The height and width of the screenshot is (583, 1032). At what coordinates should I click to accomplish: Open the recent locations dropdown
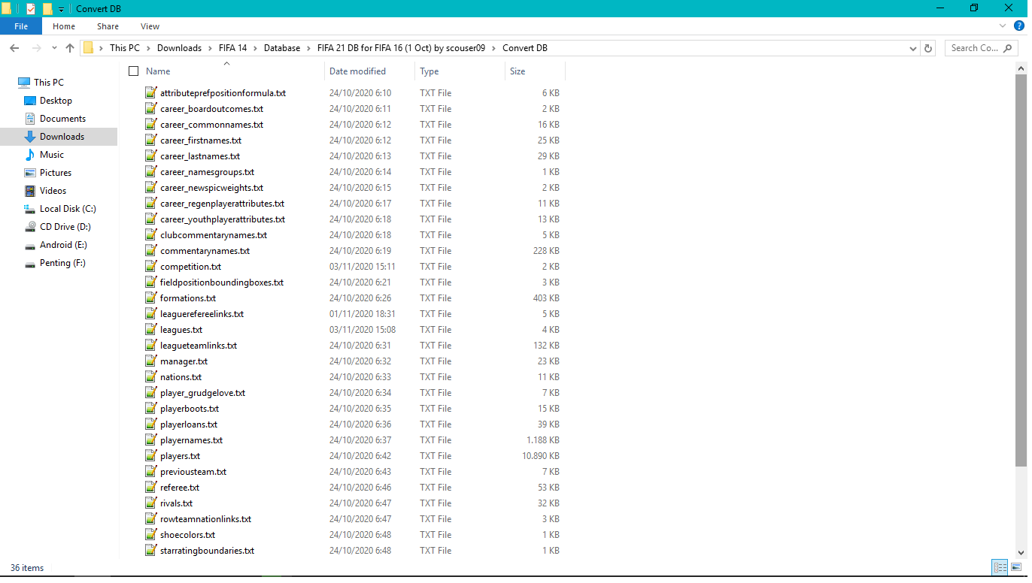click(x=54, y=48)
